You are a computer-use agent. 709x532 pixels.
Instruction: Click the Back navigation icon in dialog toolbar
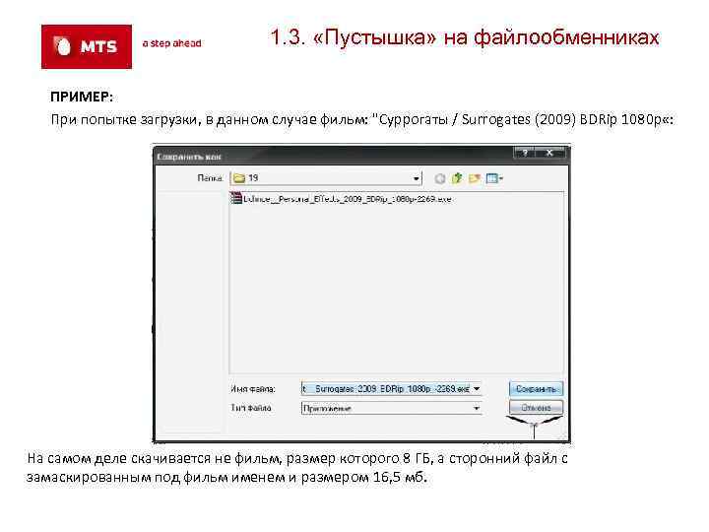coord(439,178)
